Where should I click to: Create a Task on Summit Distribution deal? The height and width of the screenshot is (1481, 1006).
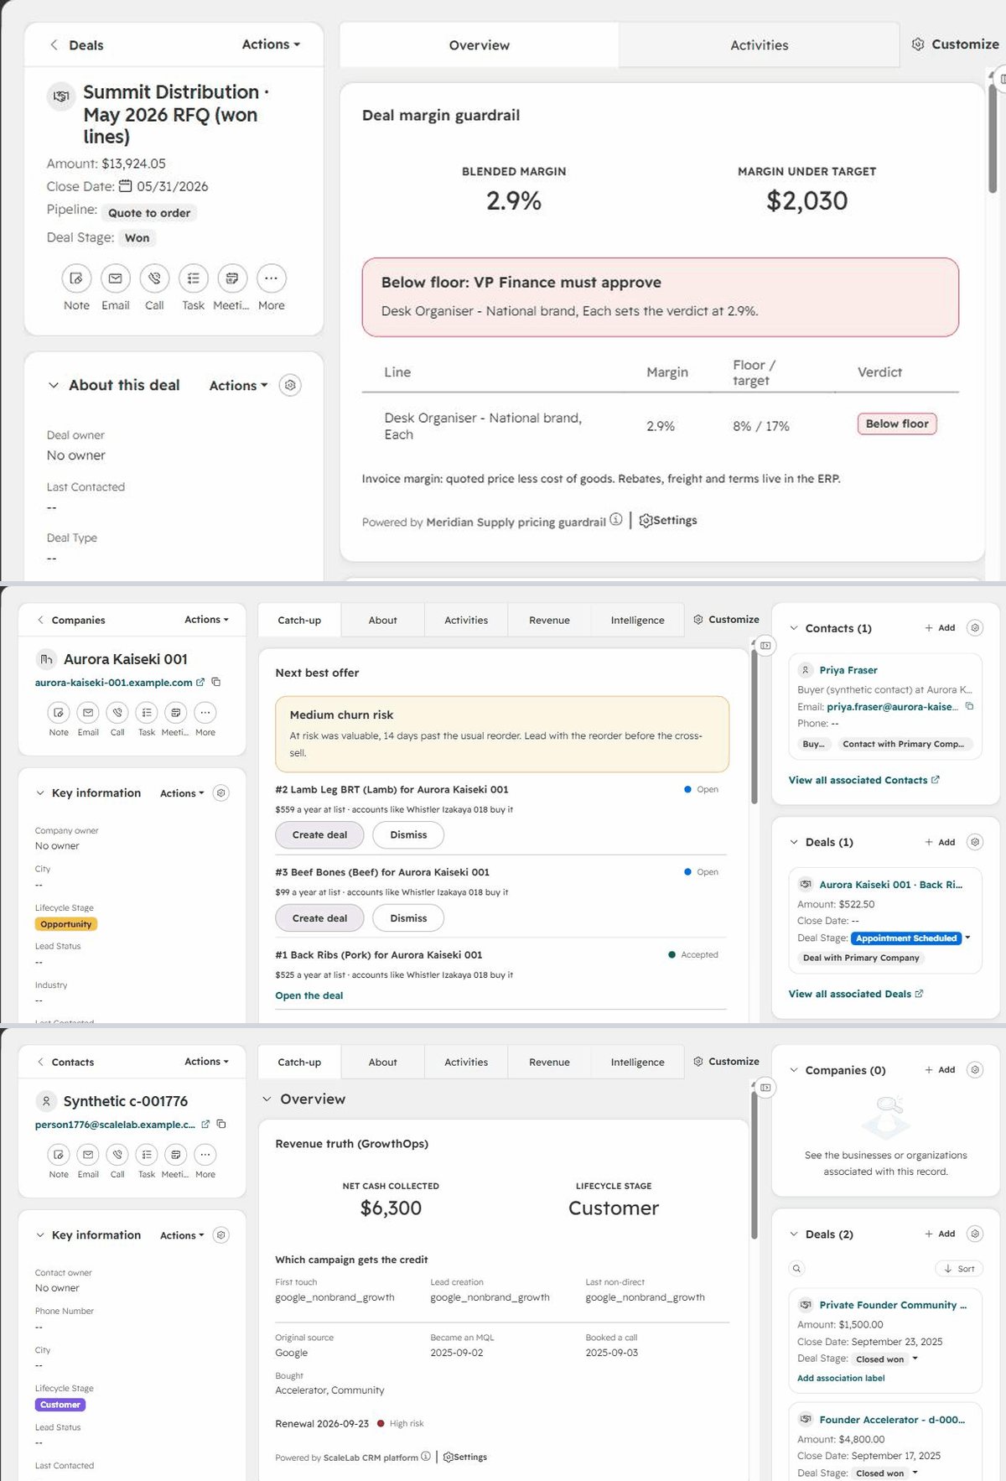click(x=193, y=278)
